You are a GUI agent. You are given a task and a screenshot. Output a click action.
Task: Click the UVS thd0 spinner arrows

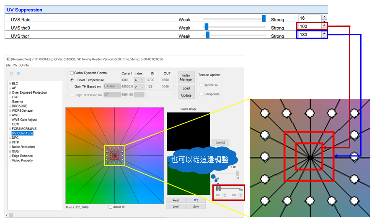(x=324, y=26)
